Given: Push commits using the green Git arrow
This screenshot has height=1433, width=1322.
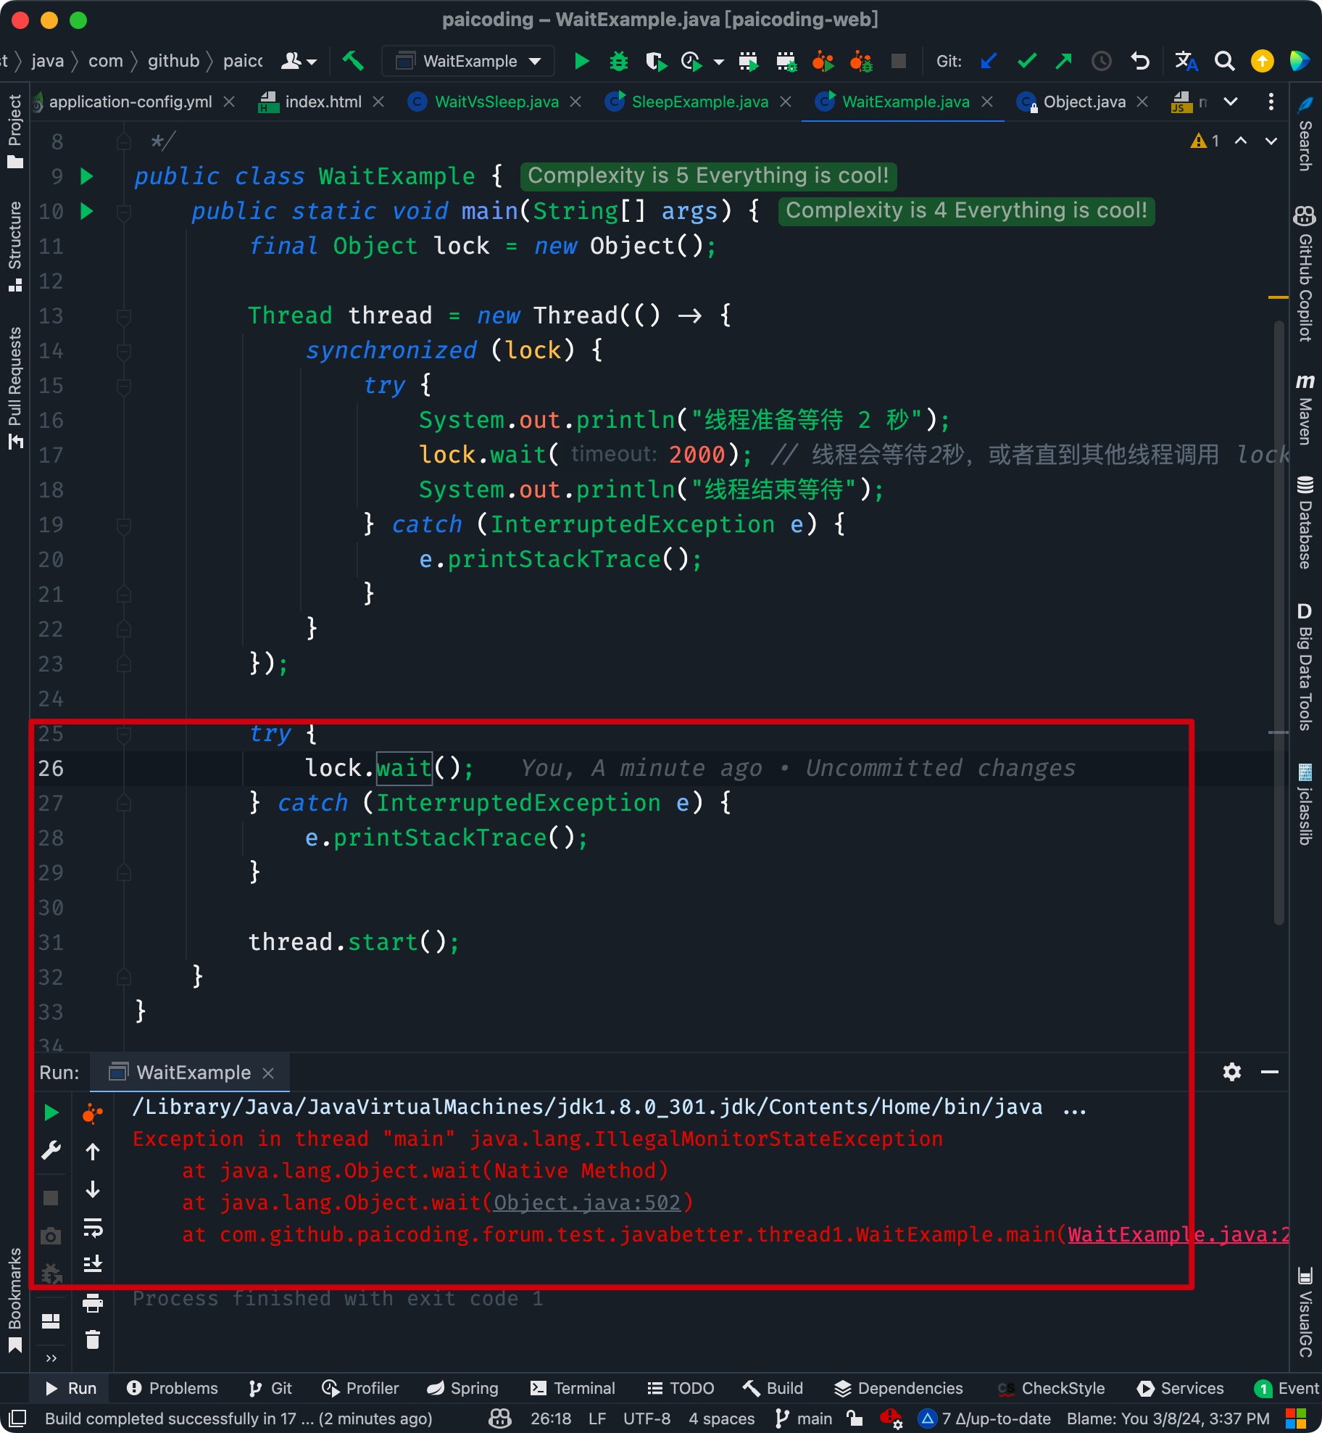Looking at the screenshot, I should click(x=1063, y=61).
